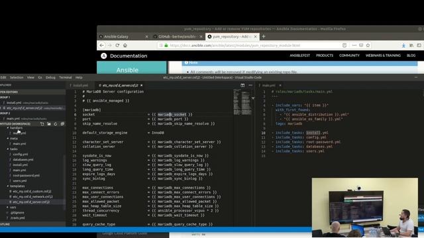The image size is (424, 238).
Task: Open config.yml in tasks folder
Action: tap(21, 154)
